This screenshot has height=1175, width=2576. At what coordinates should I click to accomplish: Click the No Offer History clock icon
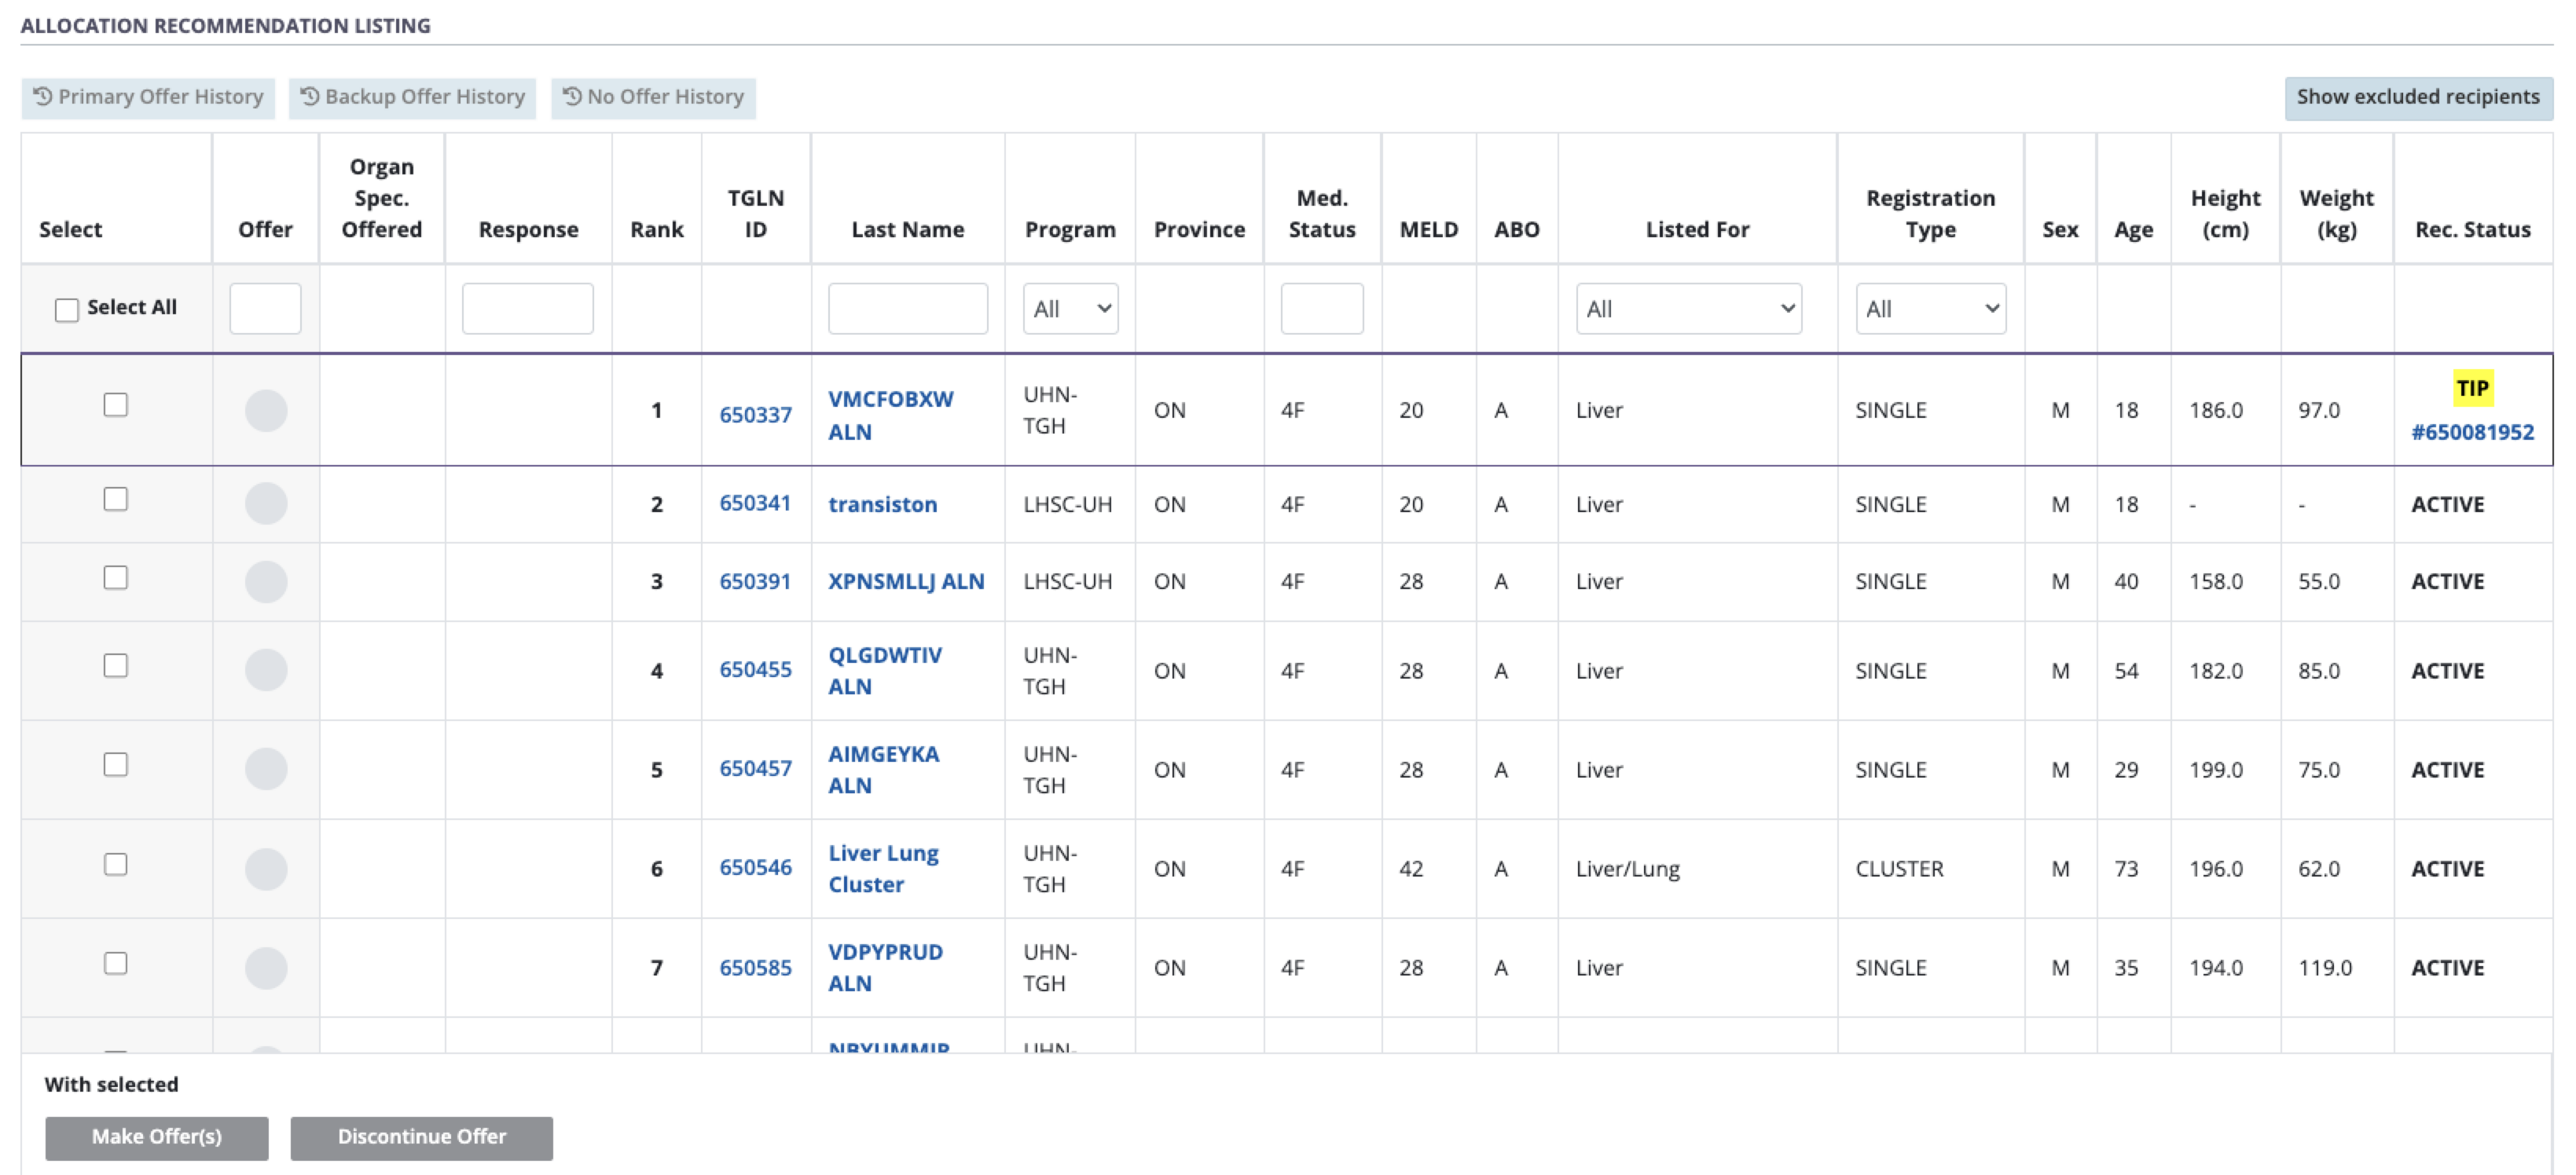[x=572, y=97]
